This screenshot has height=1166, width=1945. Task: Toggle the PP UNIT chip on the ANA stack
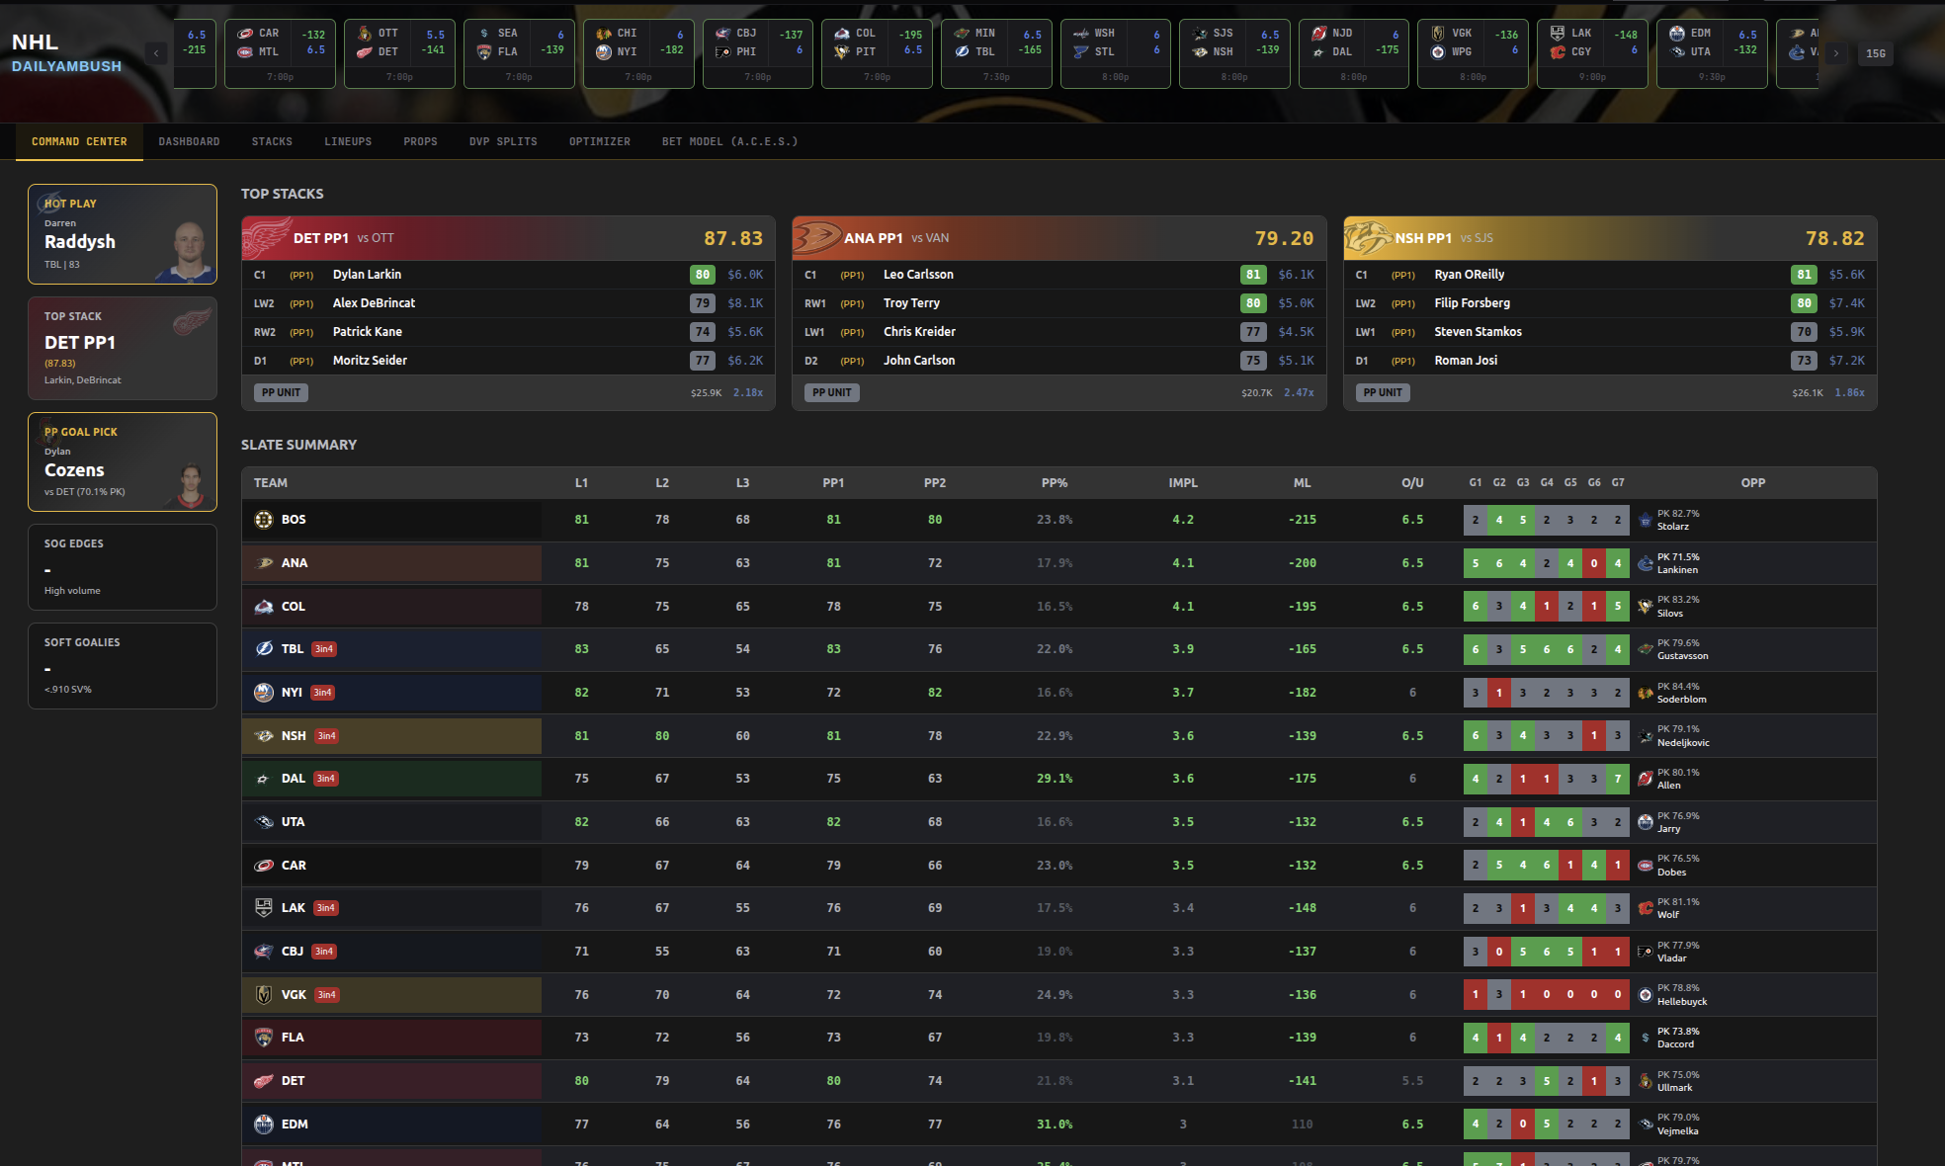(x=831, y=392)
